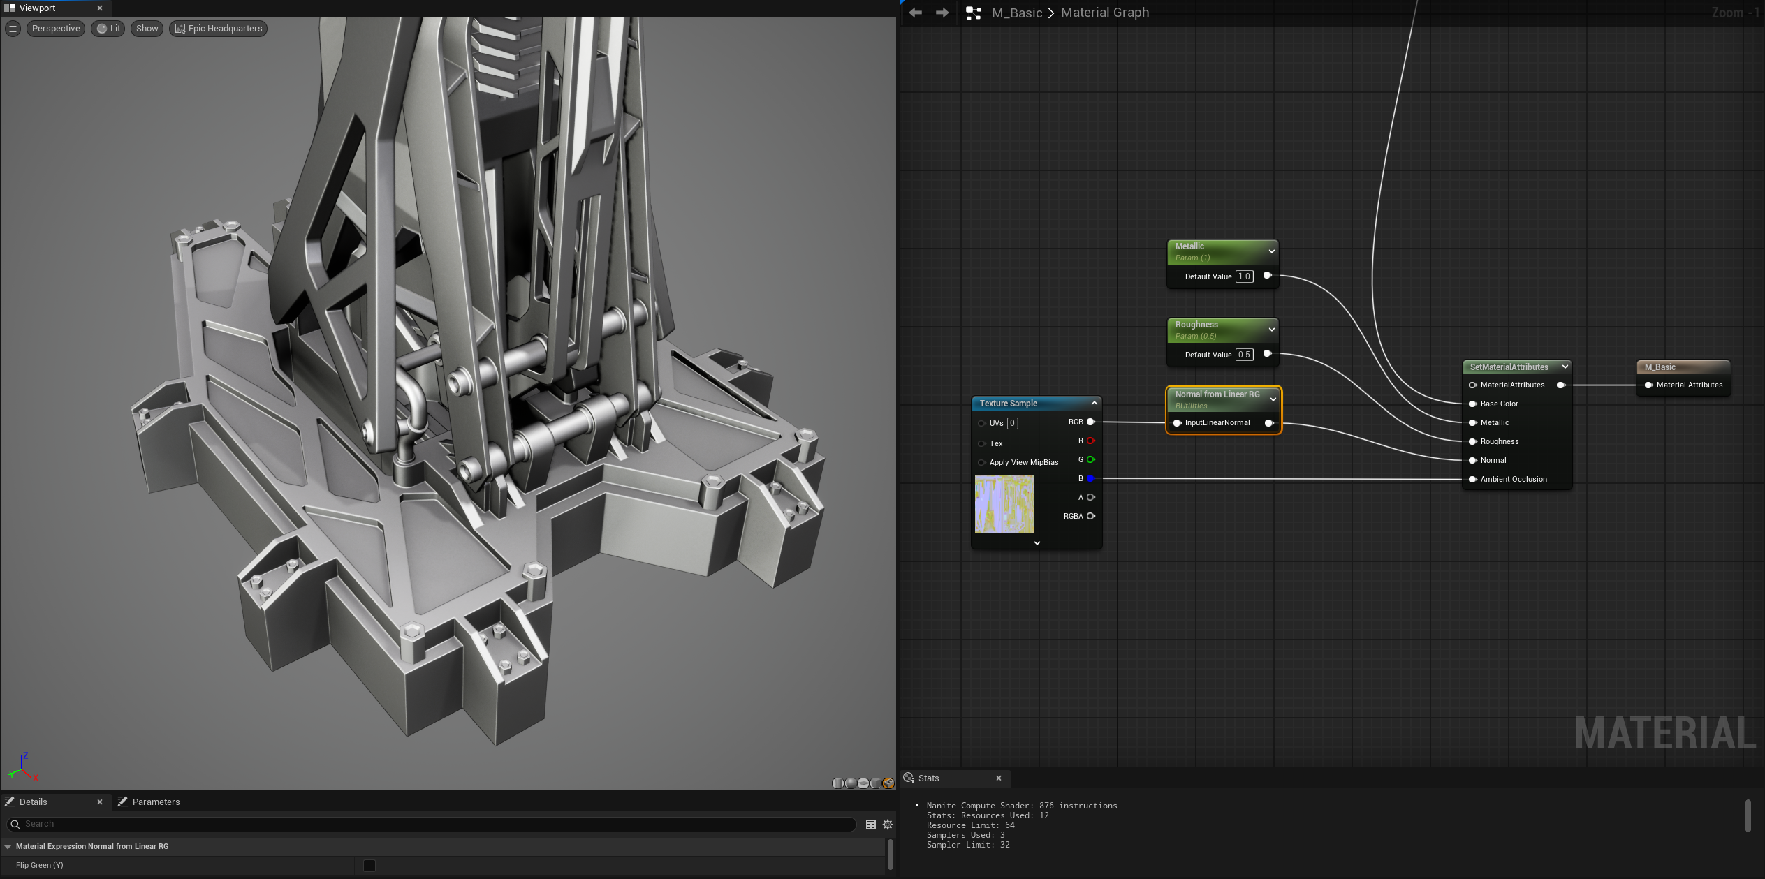Collapse Material Expression Normal from Linear RG section
The height and width of the screenshot is (879, 1765).
pos(8,846)
